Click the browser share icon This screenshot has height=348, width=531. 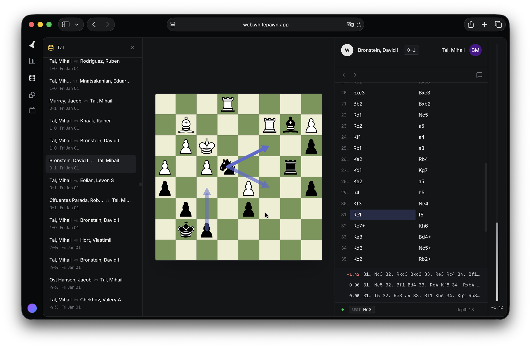pyautogui.click(x=471, y=24)
